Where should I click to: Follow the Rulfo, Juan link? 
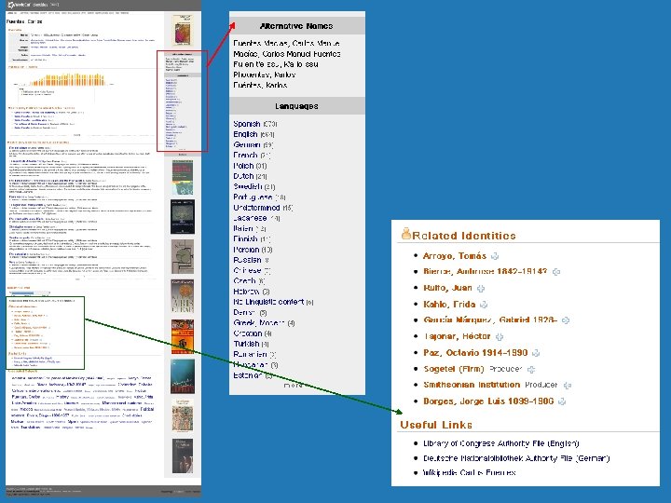point(447,288)
